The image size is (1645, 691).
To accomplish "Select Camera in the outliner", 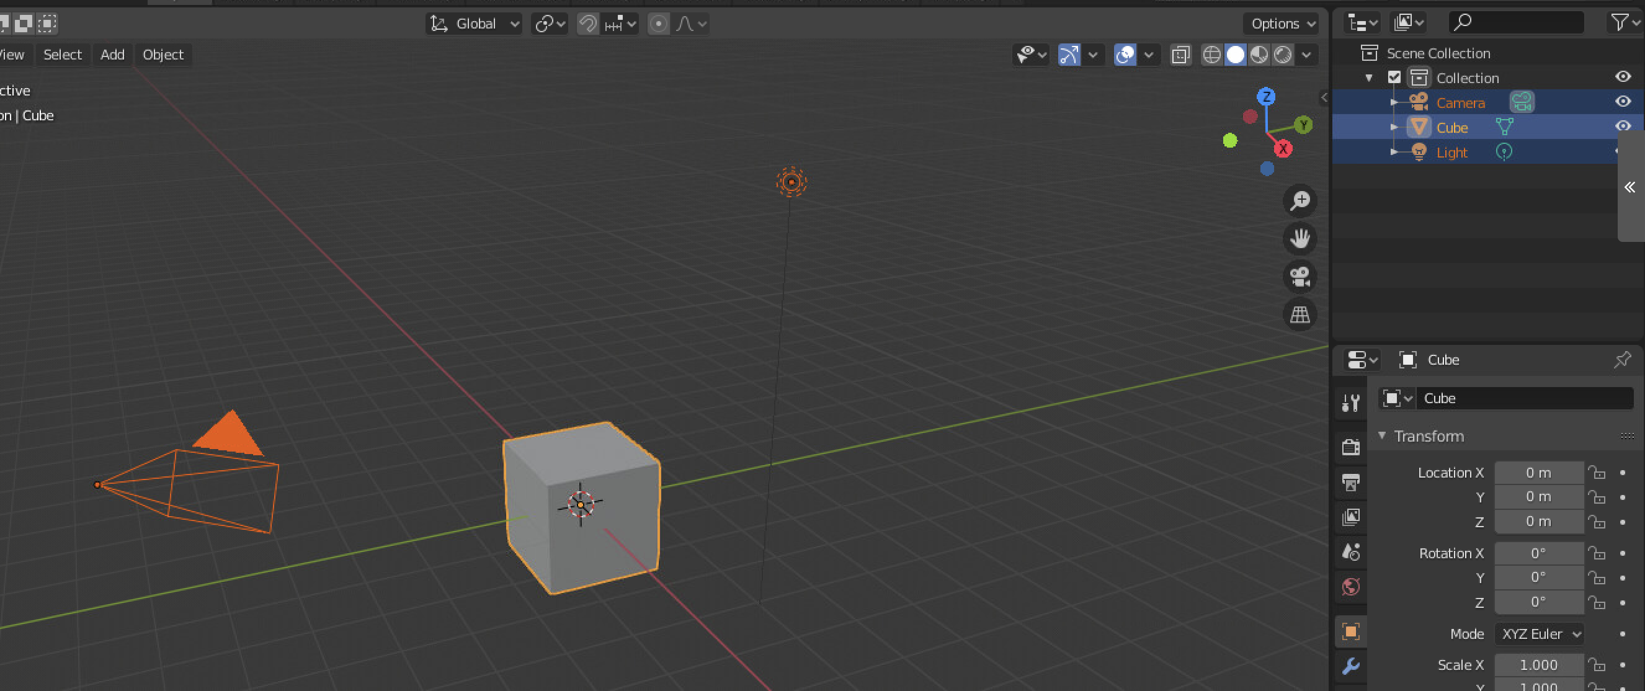I will pyautogui.click(x=1460, y=103).
